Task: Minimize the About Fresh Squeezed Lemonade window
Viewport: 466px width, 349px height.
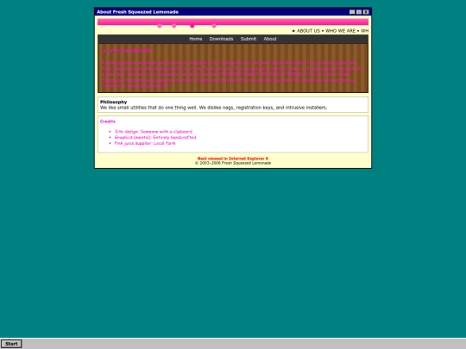Action: (x=352, y=12)
